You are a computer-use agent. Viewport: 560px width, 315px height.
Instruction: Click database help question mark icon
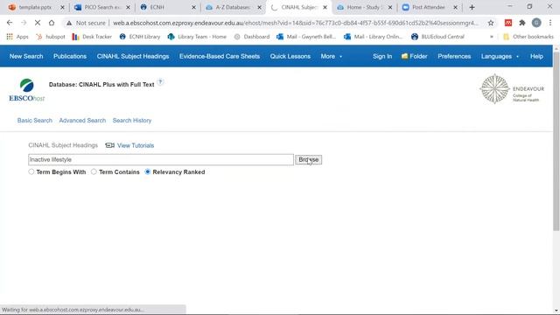point(160,82)
